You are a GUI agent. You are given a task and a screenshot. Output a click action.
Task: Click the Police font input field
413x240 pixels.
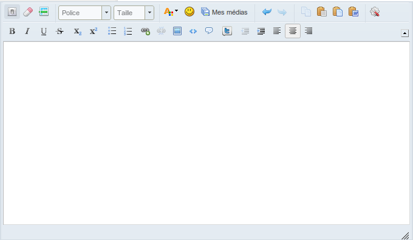point(80,13)
